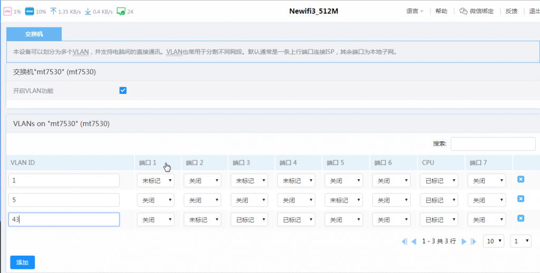The width and height of the screenshot is (540, 273).
Task: Click the VLAN ID field containing 5
Action: coord(64,200)
